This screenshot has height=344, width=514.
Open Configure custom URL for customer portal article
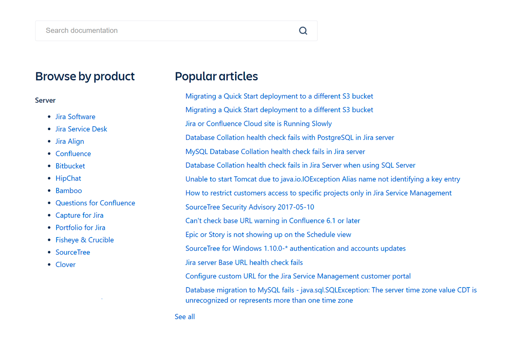pyautogui.click(x=298, y=276)
